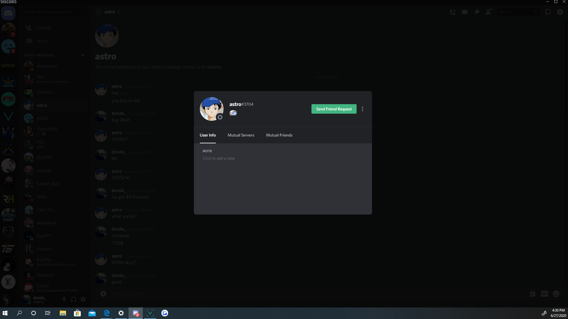The height and width of the screenshot is (319, 568).
Task: Open the Nitro page
Action: [x=55, y=41]
